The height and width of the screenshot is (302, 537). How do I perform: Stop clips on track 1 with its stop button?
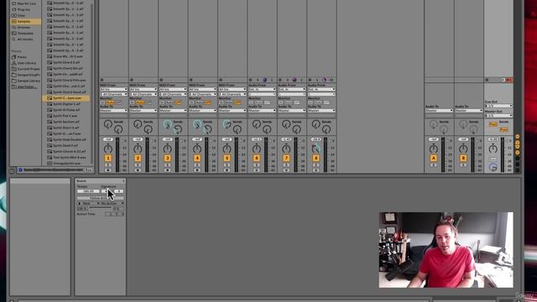102,80
